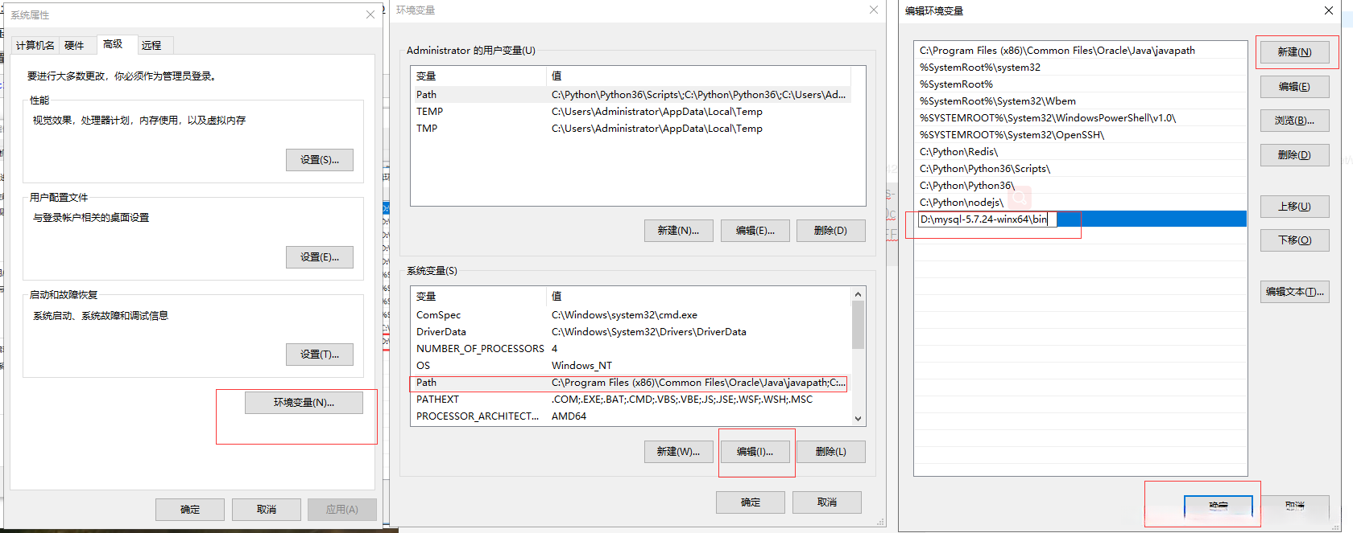Viewport: 1353px width, 533px height.
Task: Select OS system variable row
Action: pos(631,366)
